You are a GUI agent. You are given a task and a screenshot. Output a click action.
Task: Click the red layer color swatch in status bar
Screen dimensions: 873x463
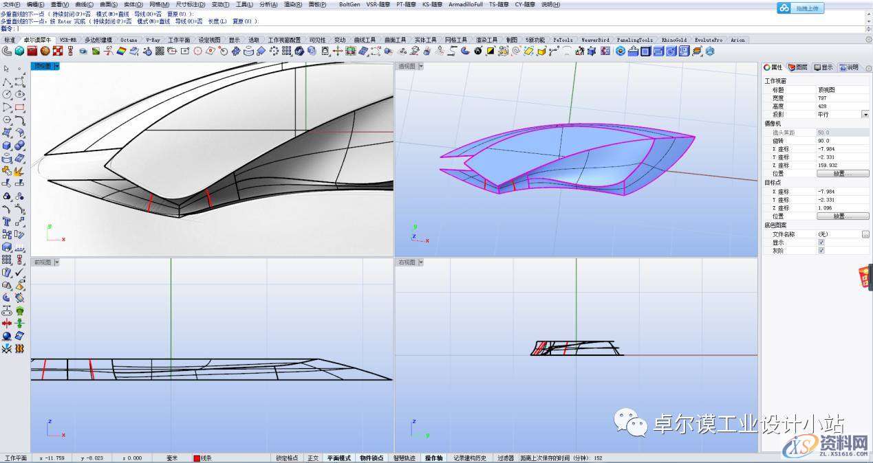197,458
